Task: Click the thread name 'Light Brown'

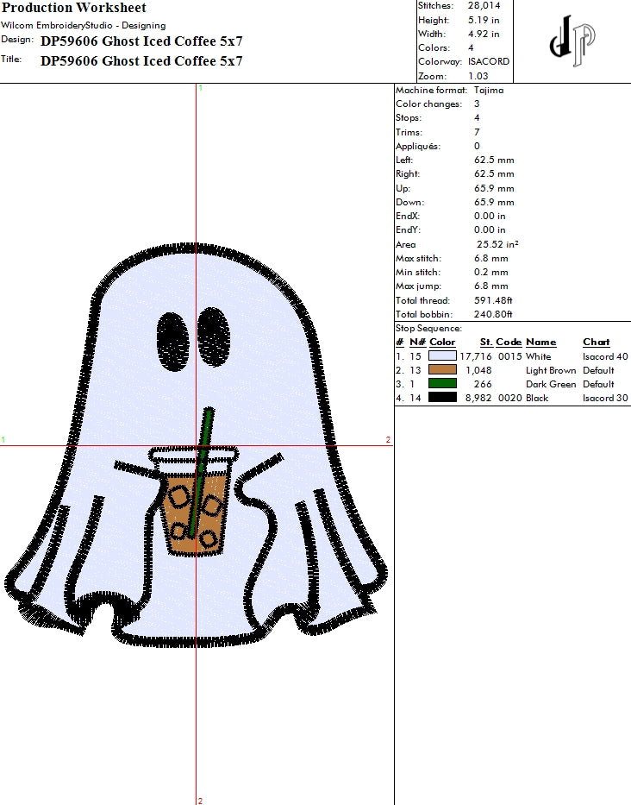Action: click(x=551, y=370)
